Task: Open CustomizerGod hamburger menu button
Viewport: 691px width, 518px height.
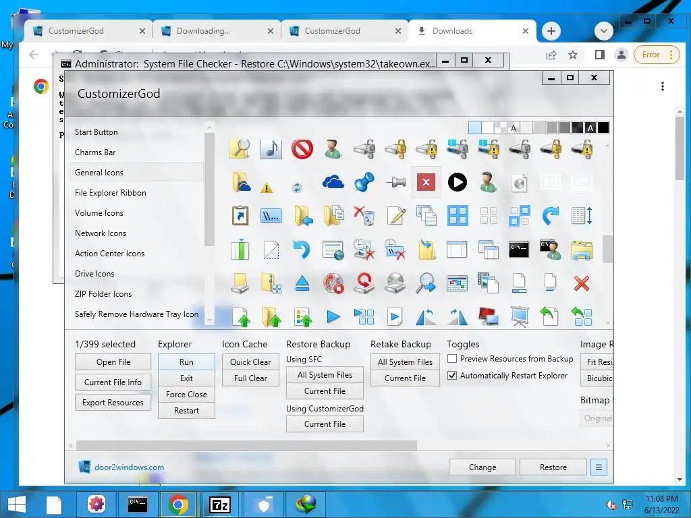Action: click(x=599, y=467)
